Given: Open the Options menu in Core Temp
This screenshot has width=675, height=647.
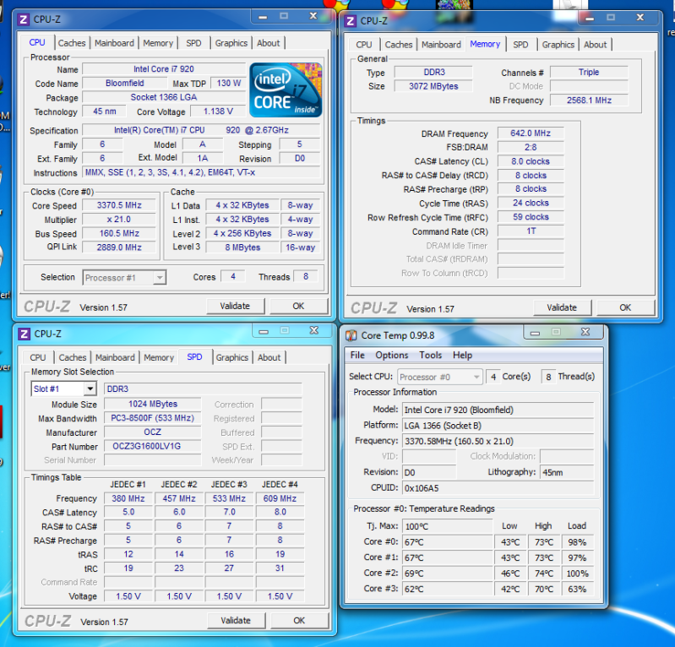Looking at the screenshot, I should (x=392, y=355).
